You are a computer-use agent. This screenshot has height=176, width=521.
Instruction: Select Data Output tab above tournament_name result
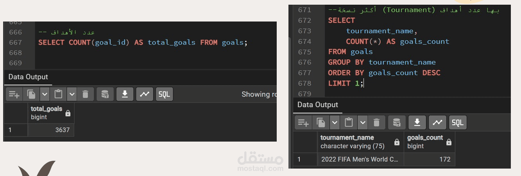(317, 105)
